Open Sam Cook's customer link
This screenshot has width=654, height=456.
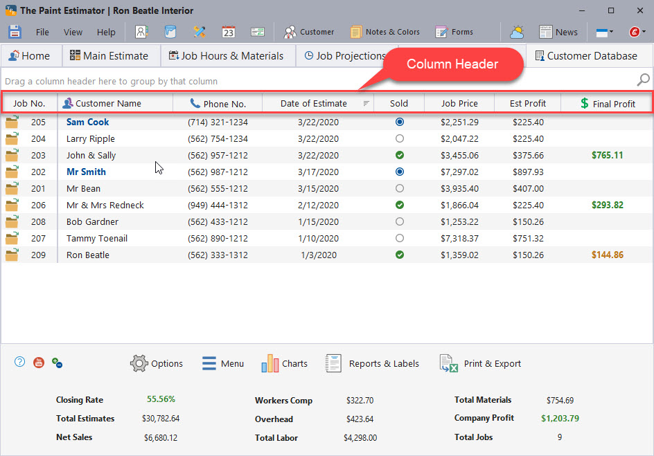[87, 122]
